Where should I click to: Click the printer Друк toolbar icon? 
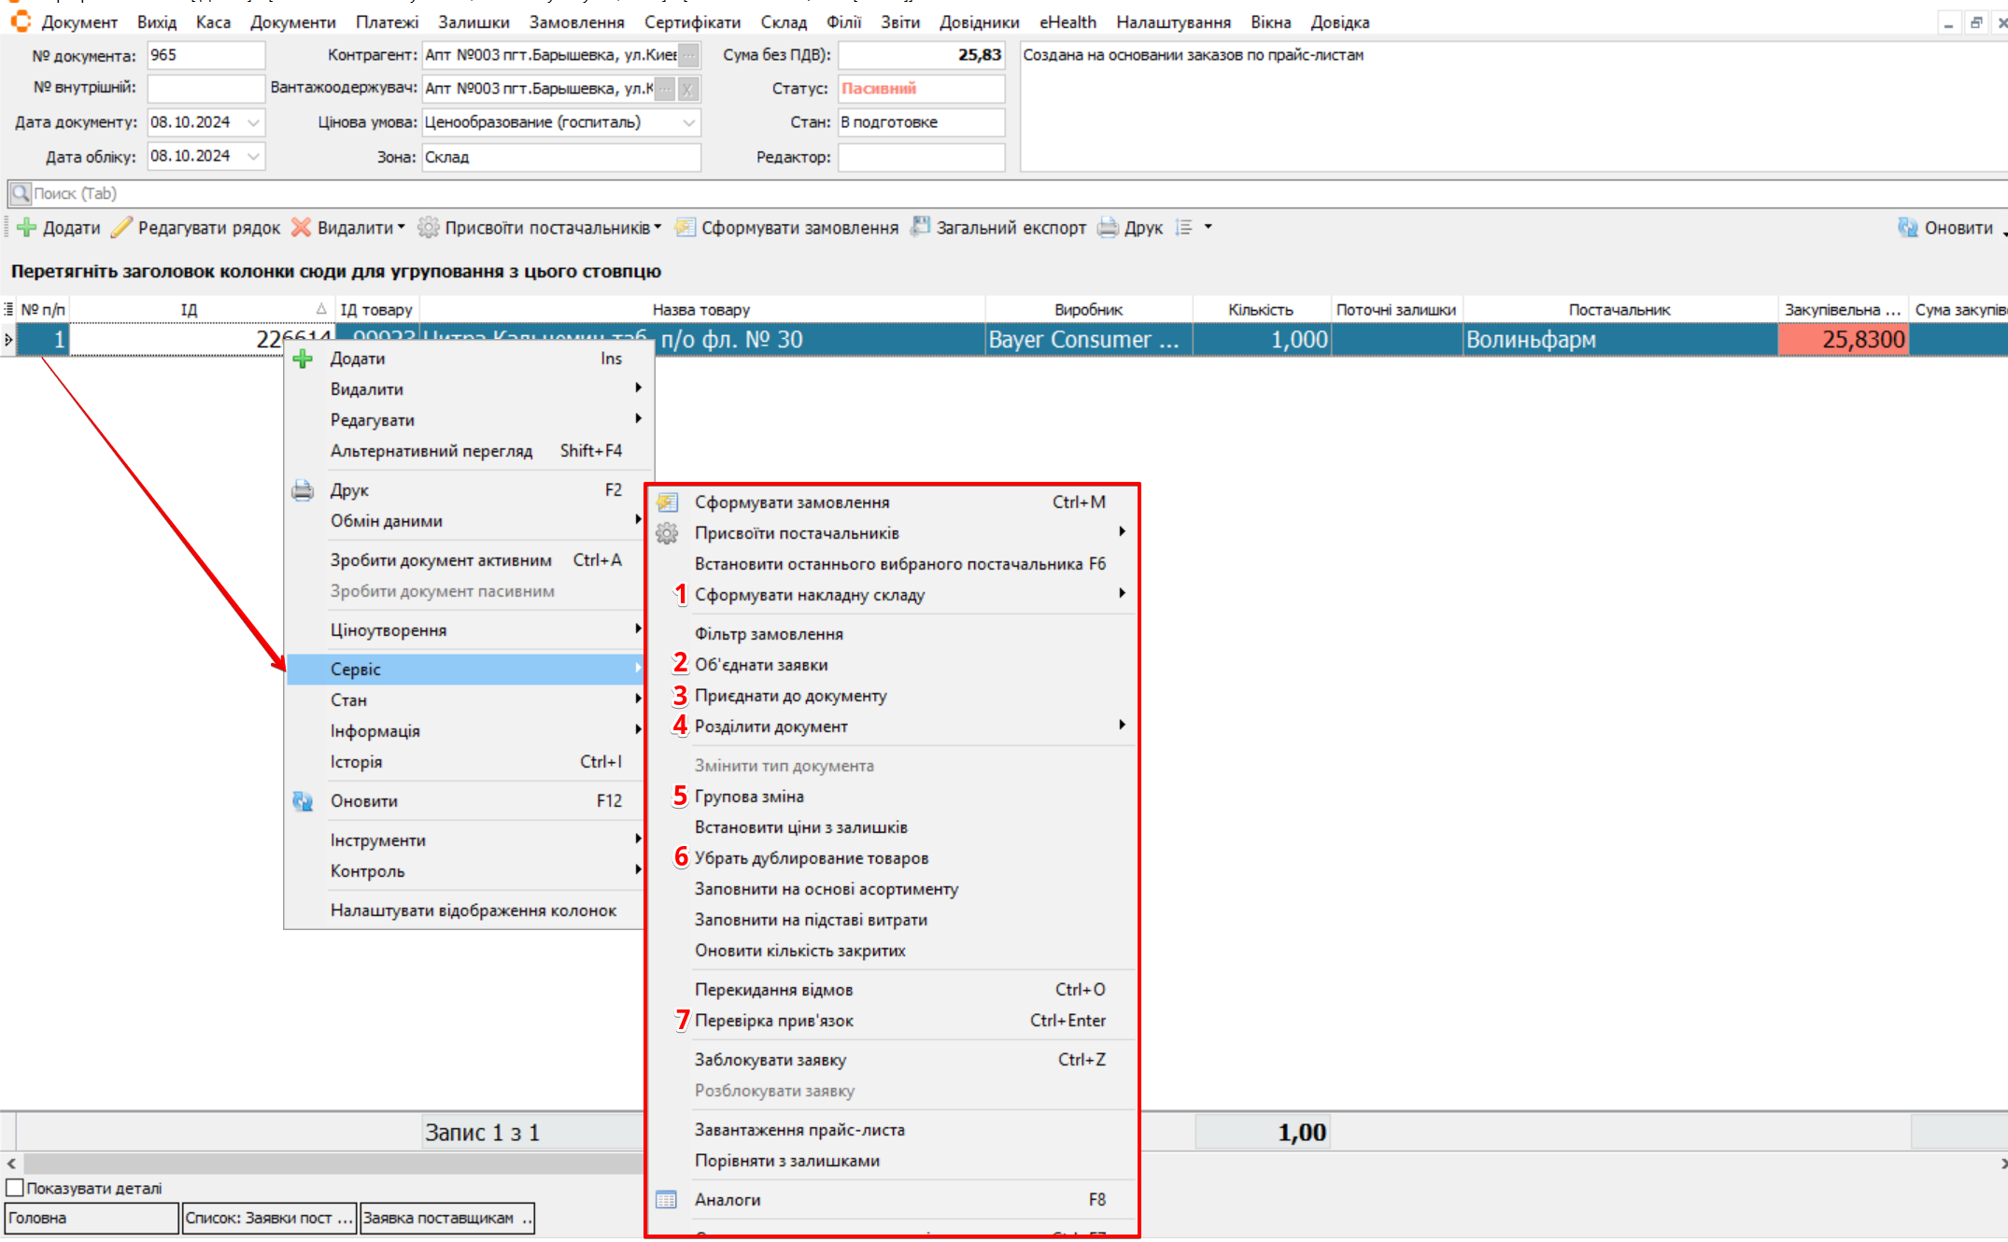[1108, 228]
